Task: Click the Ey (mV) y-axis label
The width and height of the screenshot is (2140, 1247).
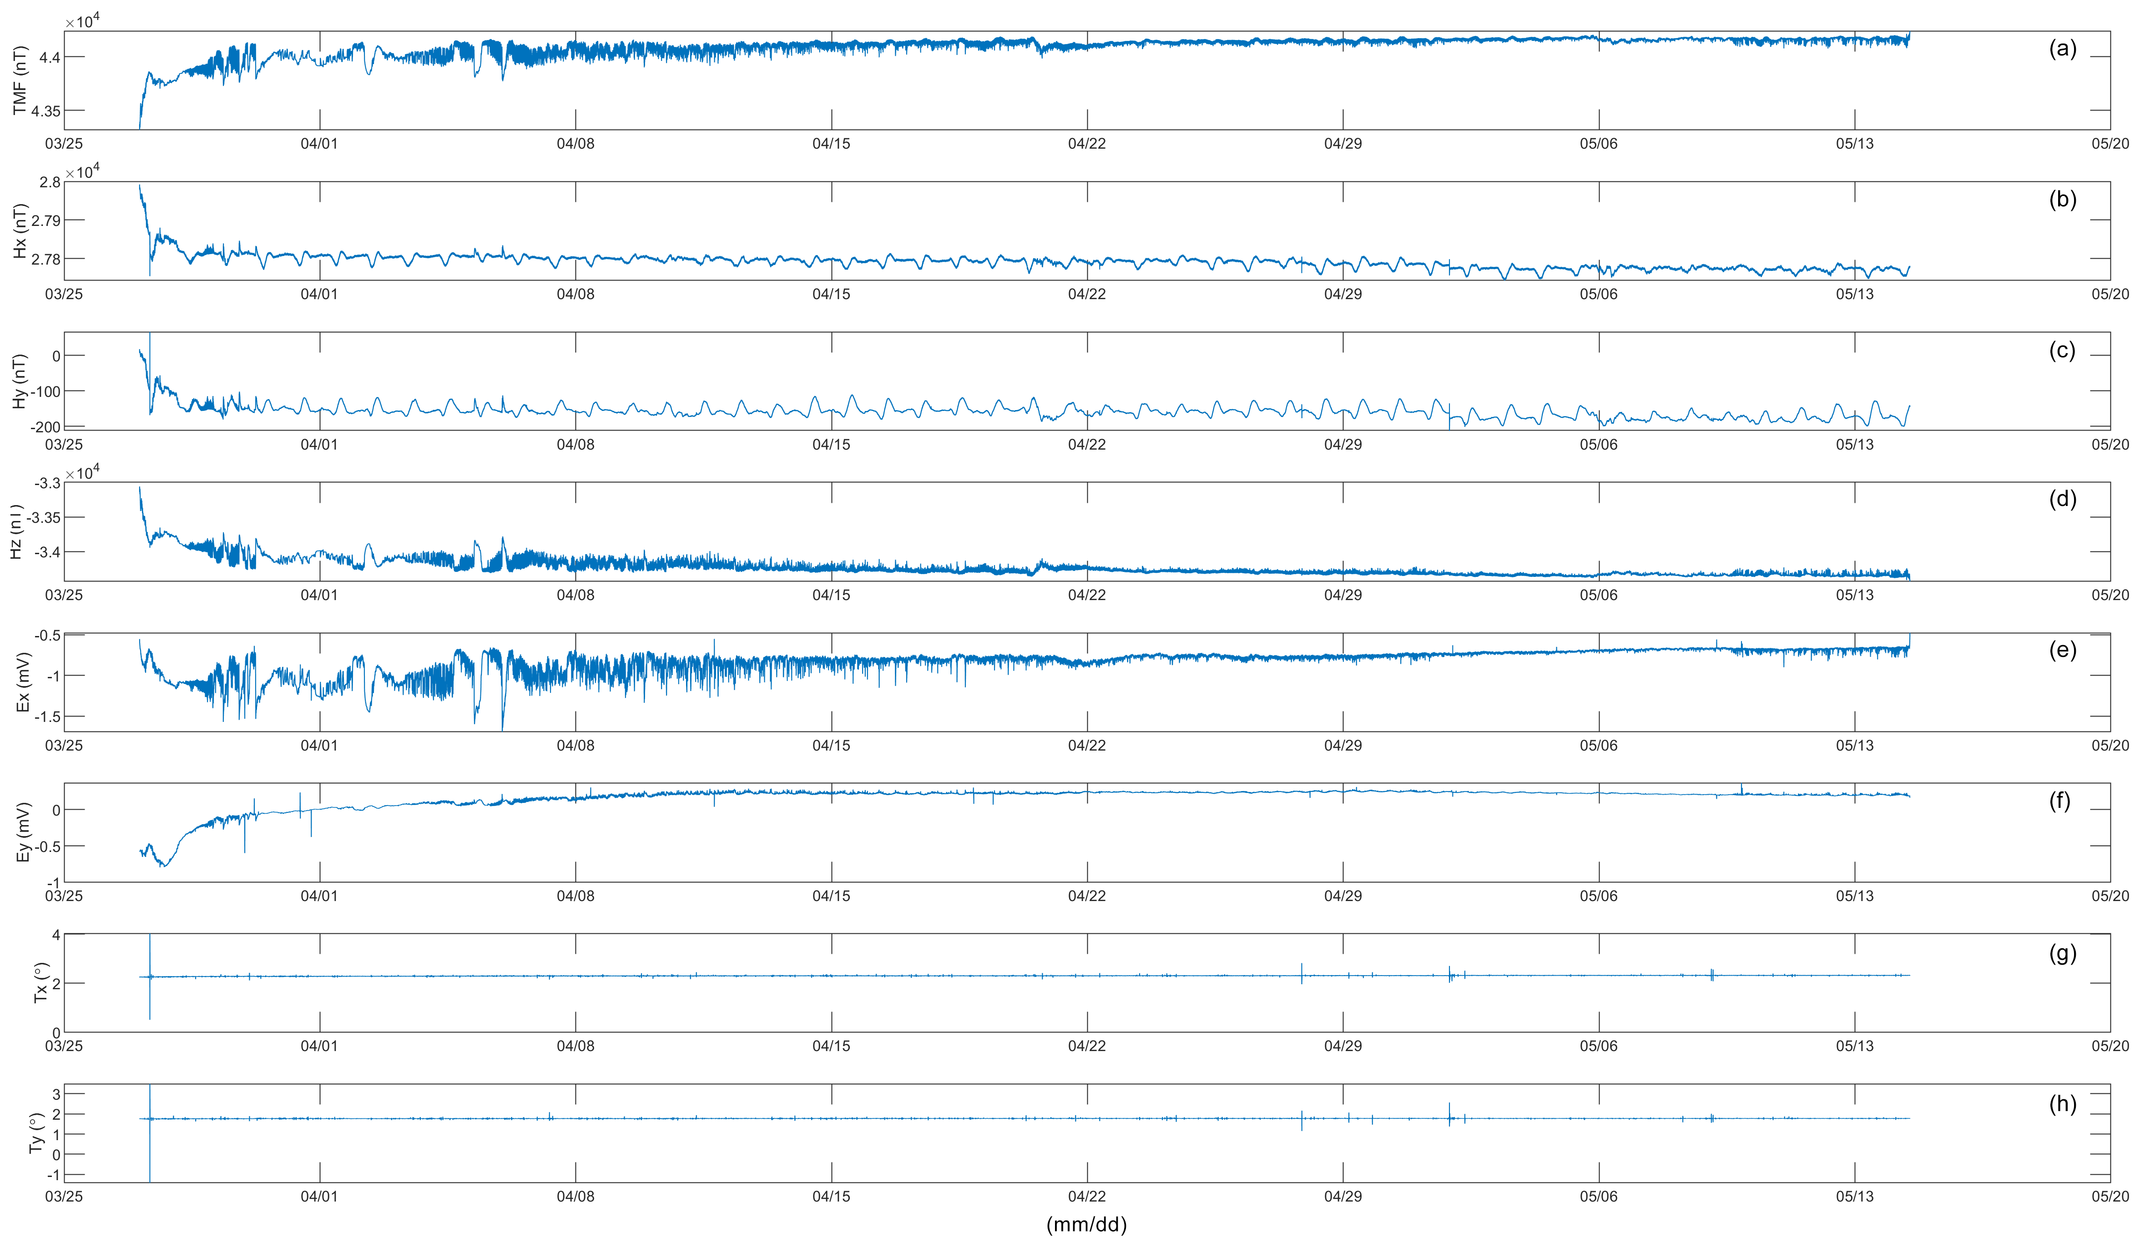Action: click(23, 833)
